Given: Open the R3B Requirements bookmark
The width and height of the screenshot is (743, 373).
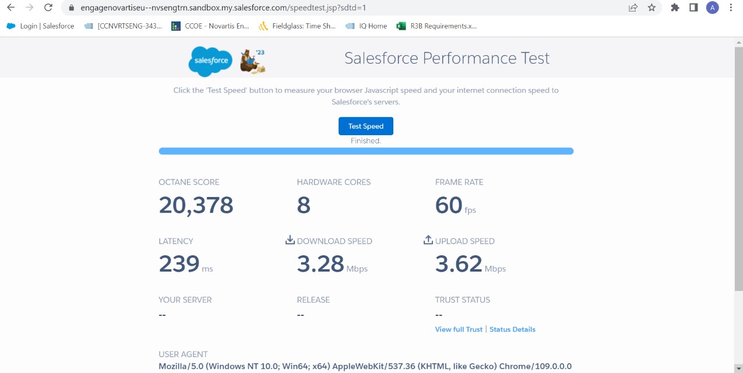Looking at the screenshot, I should 436,26.
